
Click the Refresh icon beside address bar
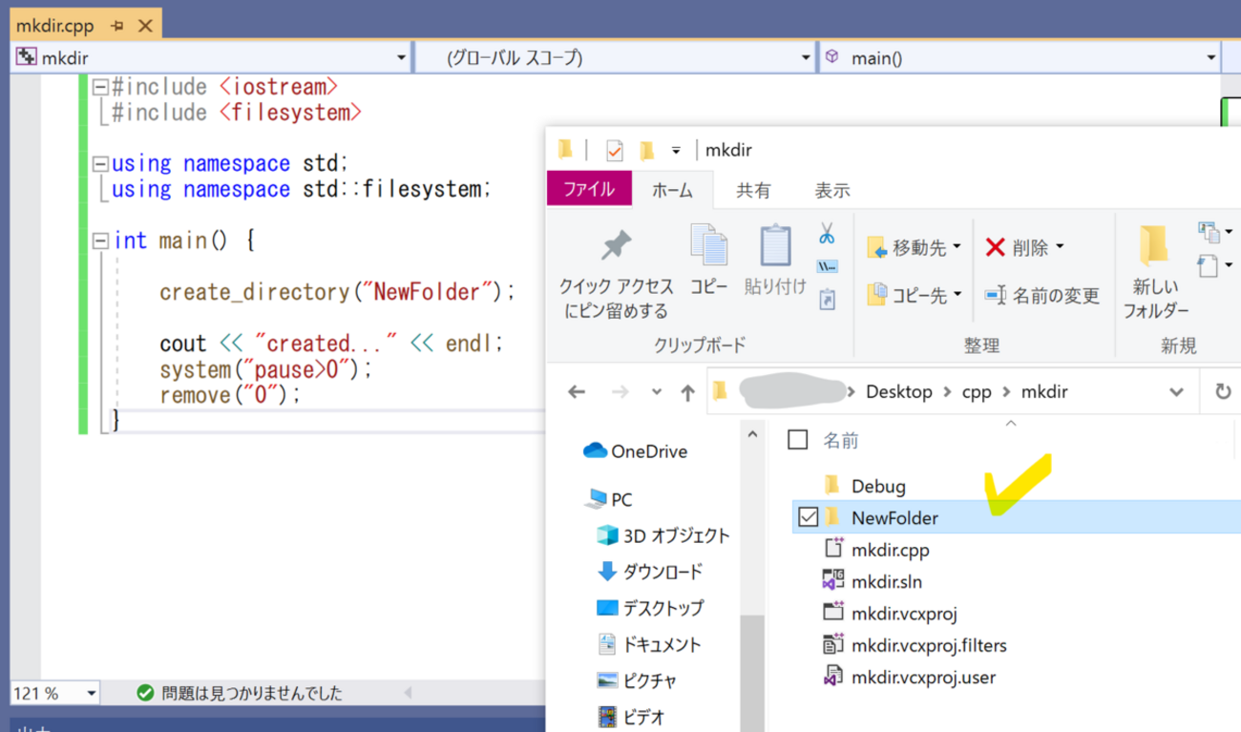(1222, 392)
